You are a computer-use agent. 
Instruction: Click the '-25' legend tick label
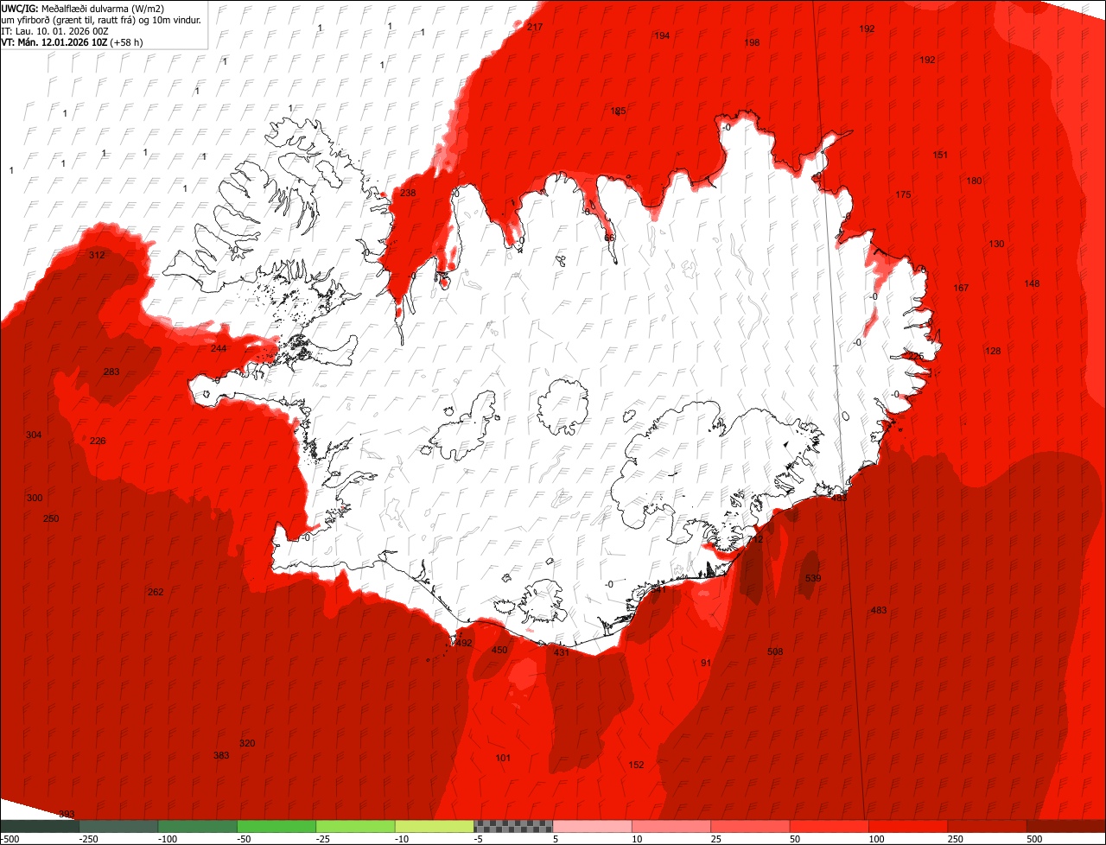(324, 839)
